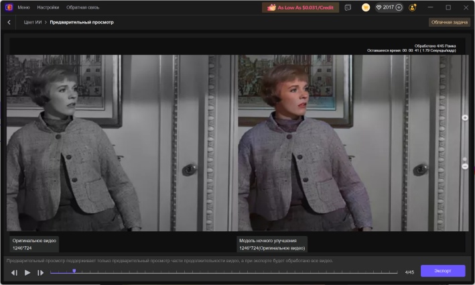
Task: Zoom out with the minus icon
Action: tap(465, 166)
